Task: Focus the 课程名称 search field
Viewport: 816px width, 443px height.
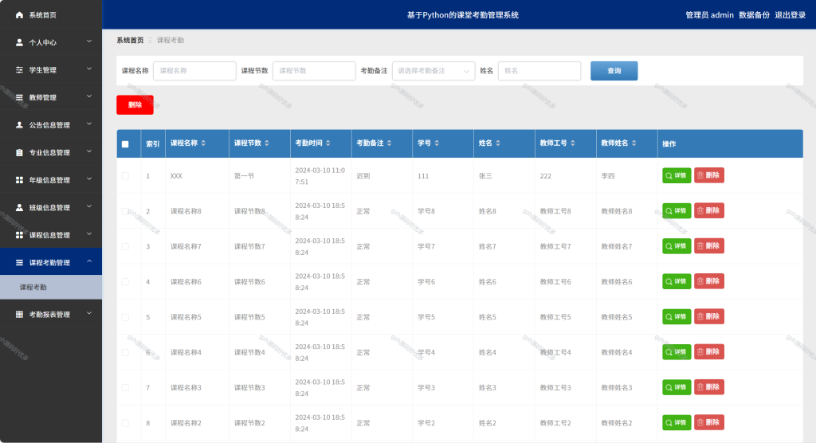Action: [194, 71]
